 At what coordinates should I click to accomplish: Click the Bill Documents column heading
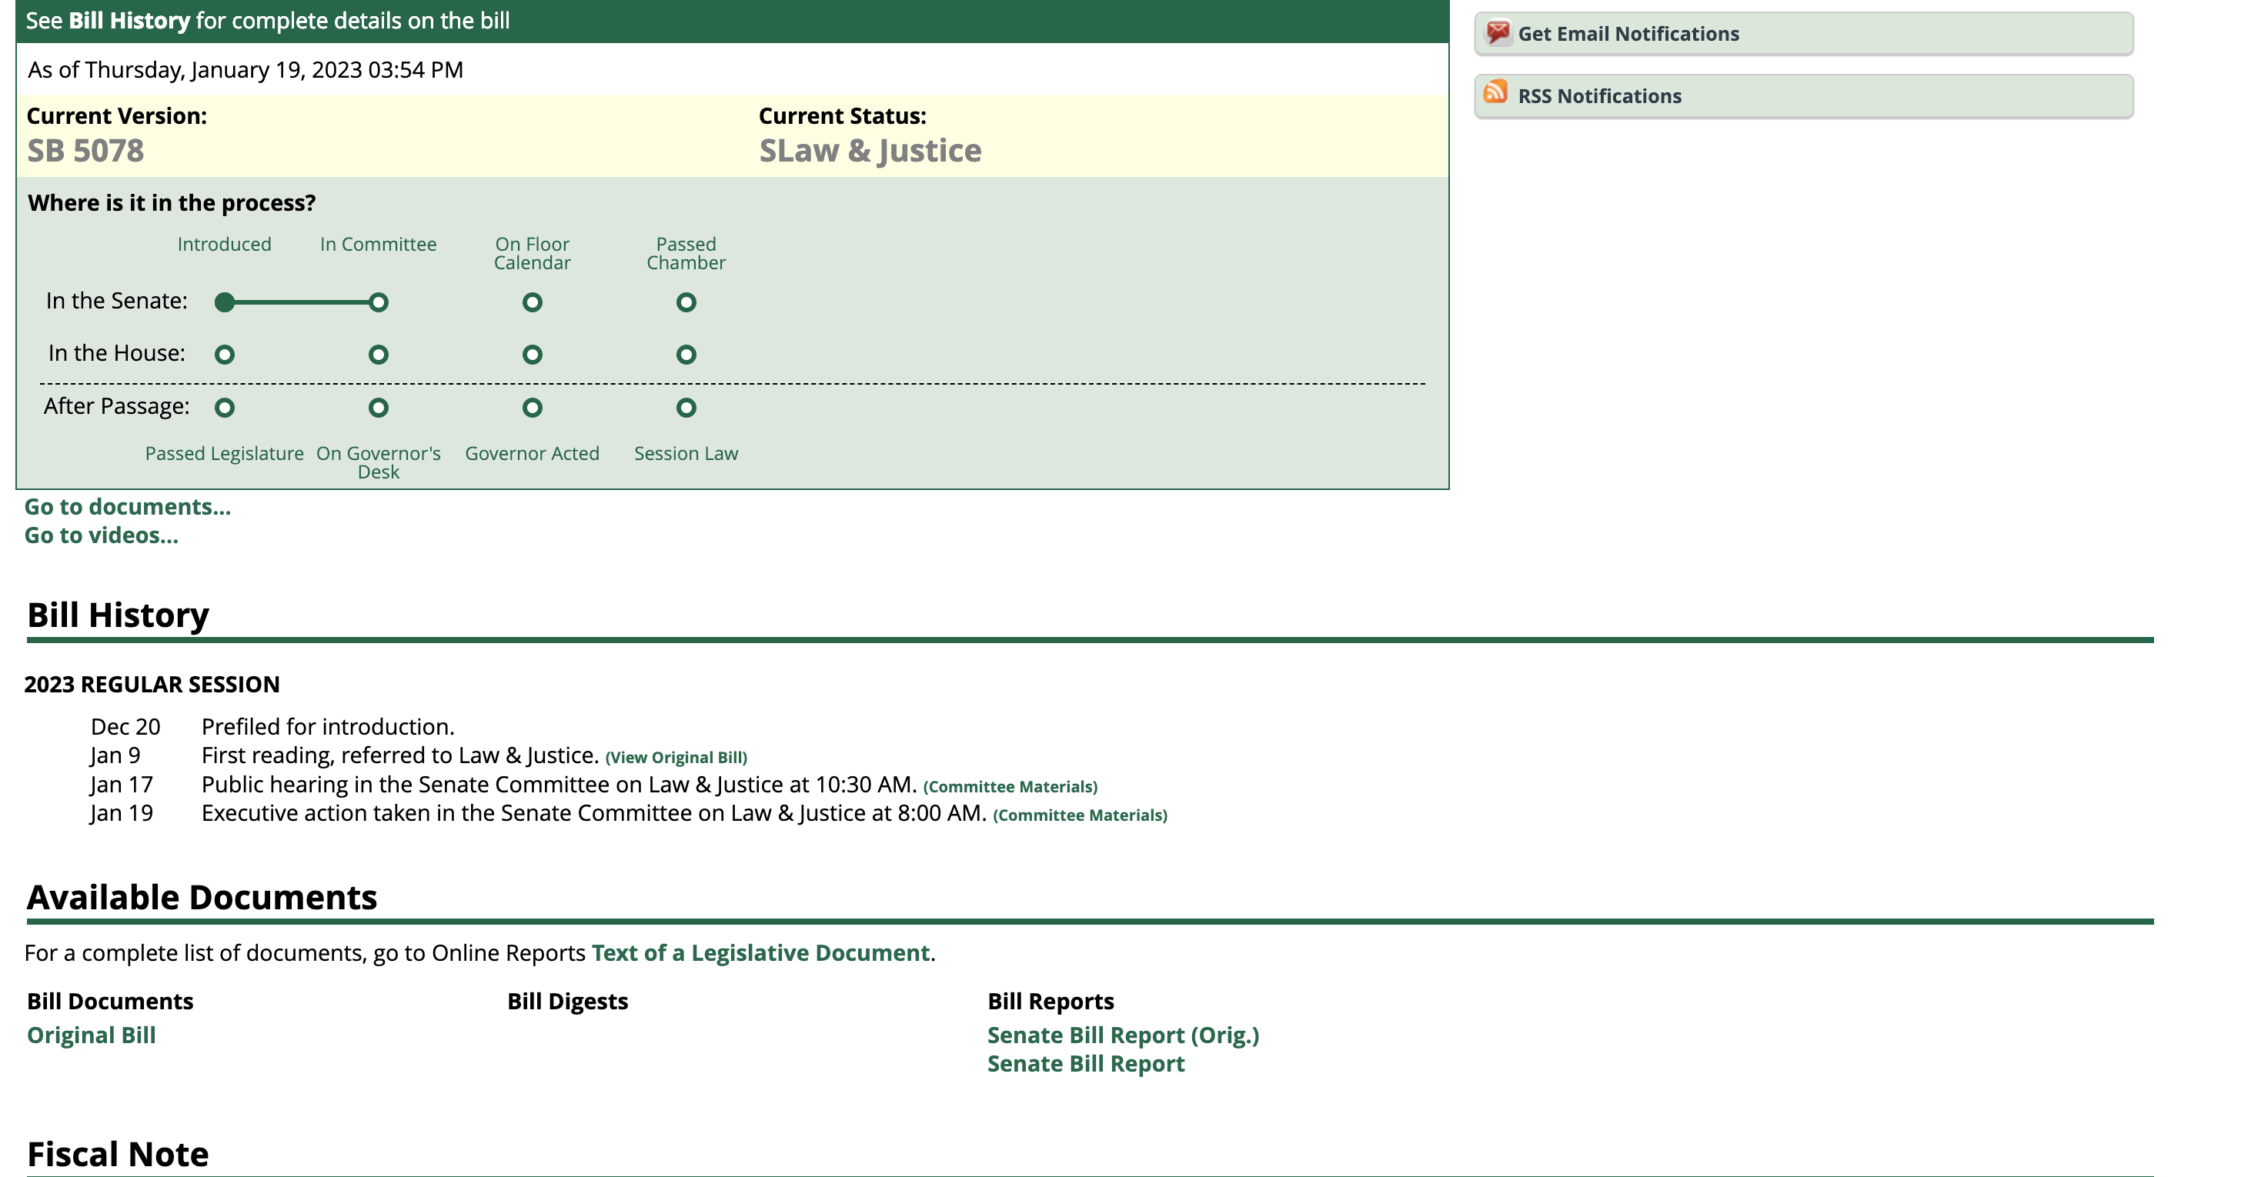pyautogui.click(x=111, y=1002)
